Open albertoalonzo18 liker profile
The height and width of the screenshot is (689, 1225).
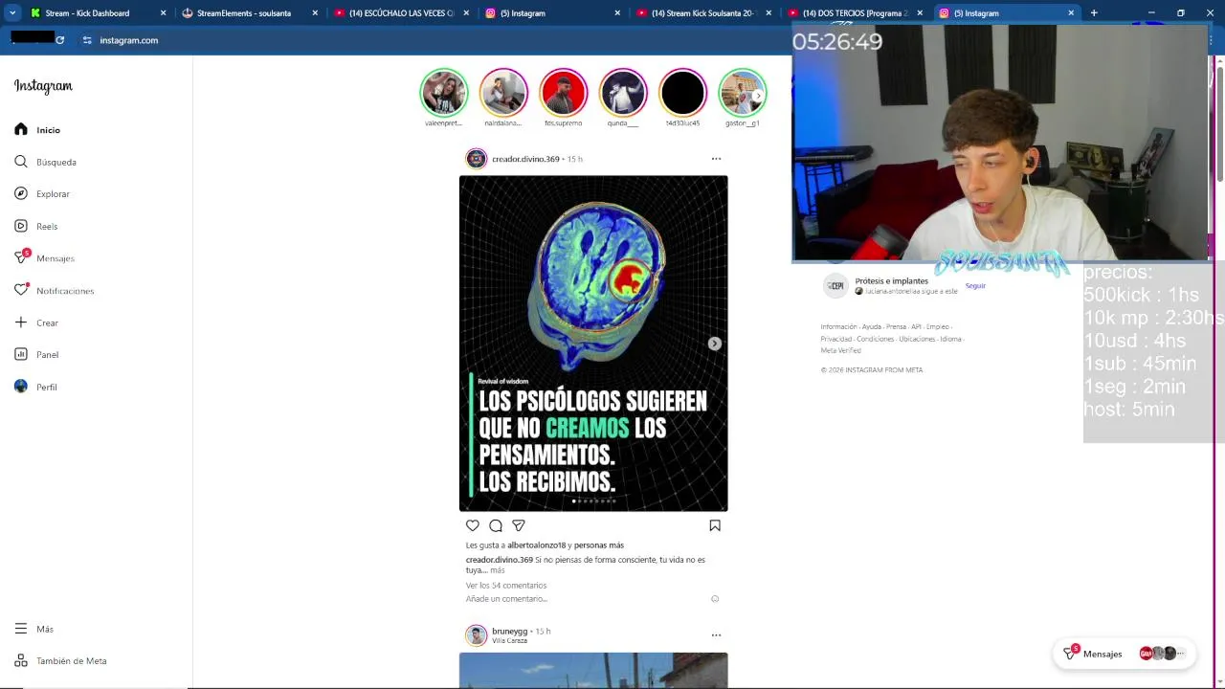(537, 545)
